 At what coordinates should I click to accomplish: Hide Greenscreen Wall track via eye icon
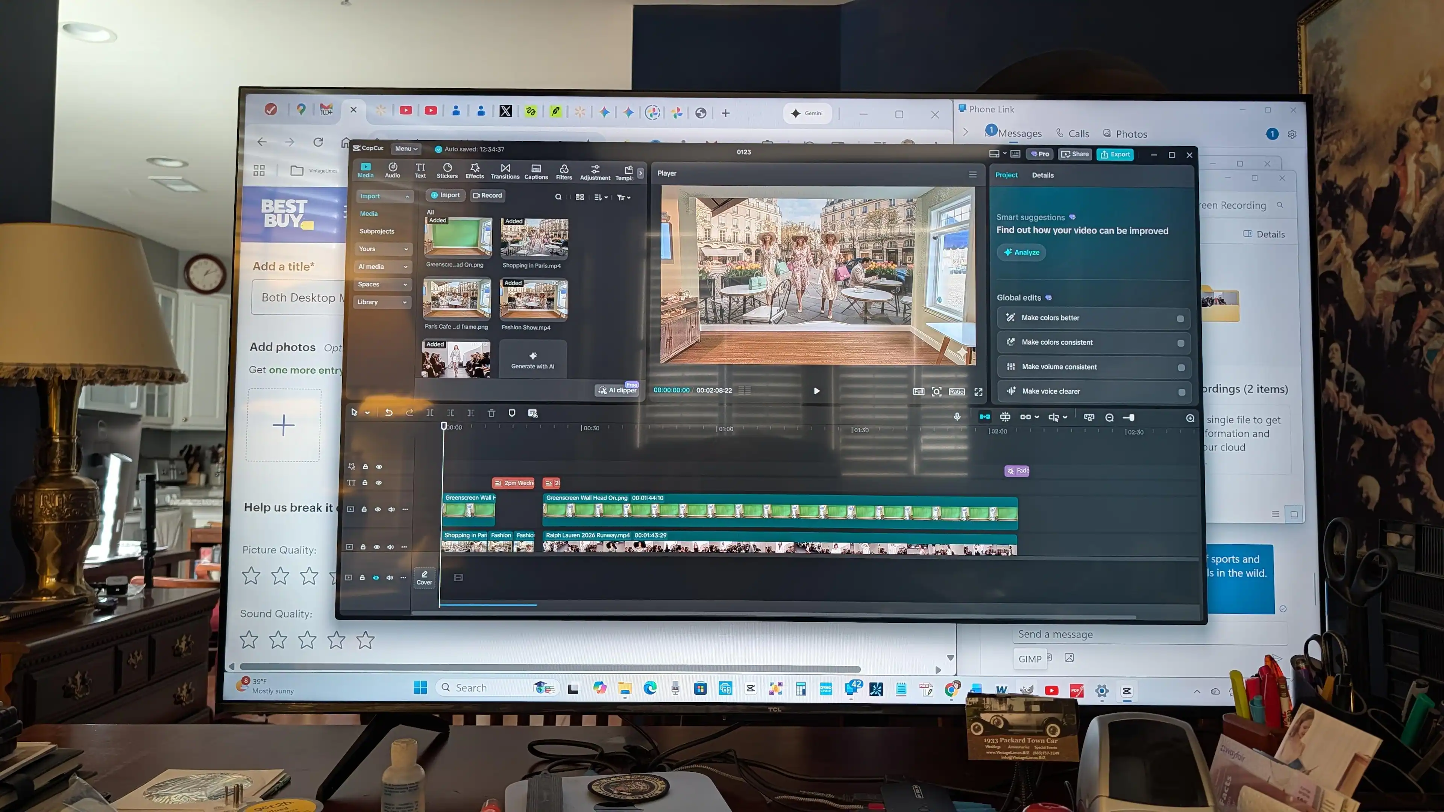pyautogui.click(x=378, y=509)
